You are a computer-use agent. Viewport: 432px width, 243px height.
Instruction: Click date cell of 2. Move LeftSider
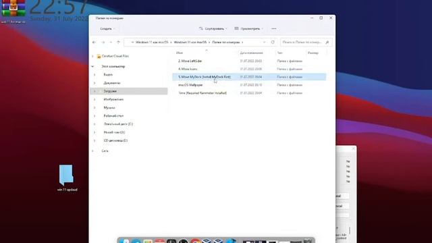tap(250, 61)
